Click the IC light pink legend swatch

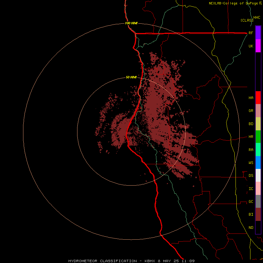coord(258,188)
